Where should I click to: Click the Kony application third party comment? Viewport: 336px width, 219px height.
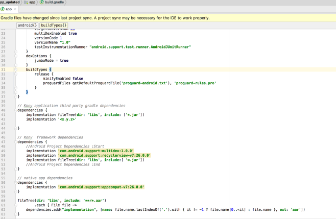point(71,106)
